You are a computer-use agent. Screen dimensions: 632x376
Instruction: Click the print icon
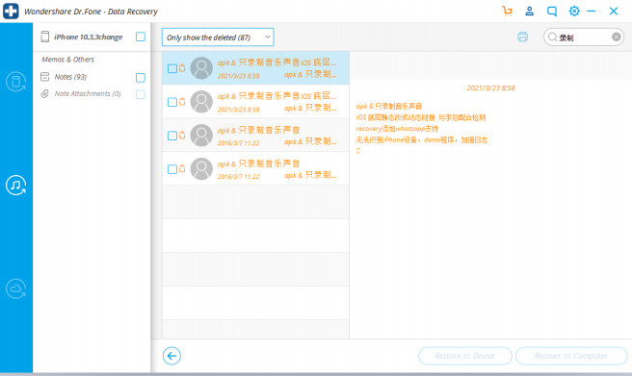523,37
